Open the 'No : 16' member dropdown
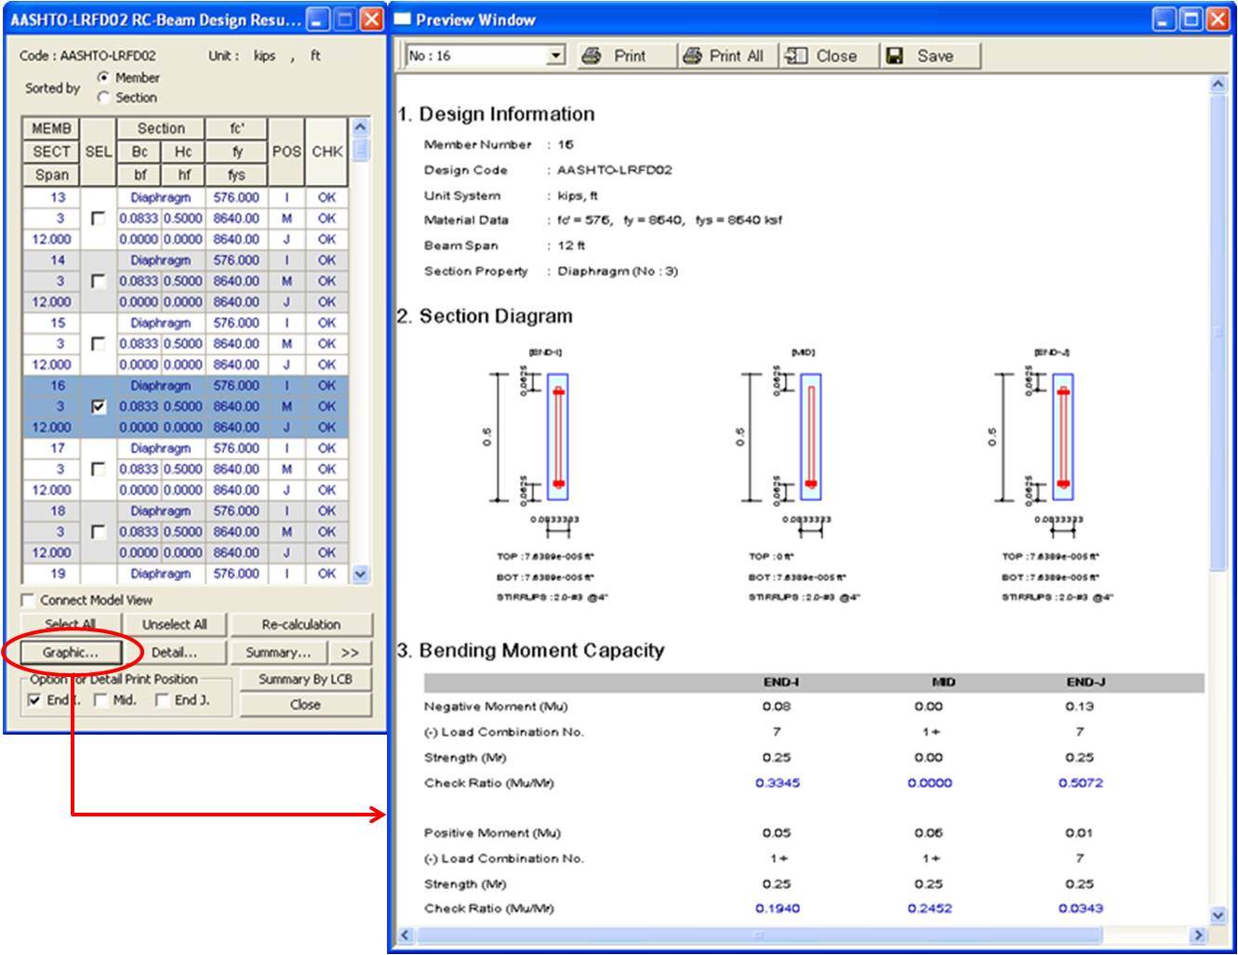Viewport: 1238px width, 955px height. pos(555,56)
